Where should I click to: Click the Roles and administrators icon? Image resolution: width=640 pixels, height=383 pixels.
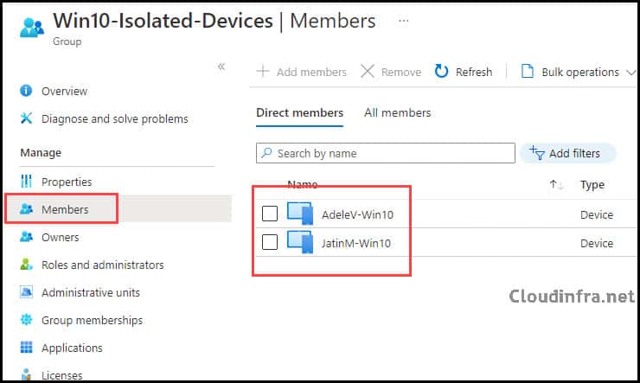tap(27, 265)
